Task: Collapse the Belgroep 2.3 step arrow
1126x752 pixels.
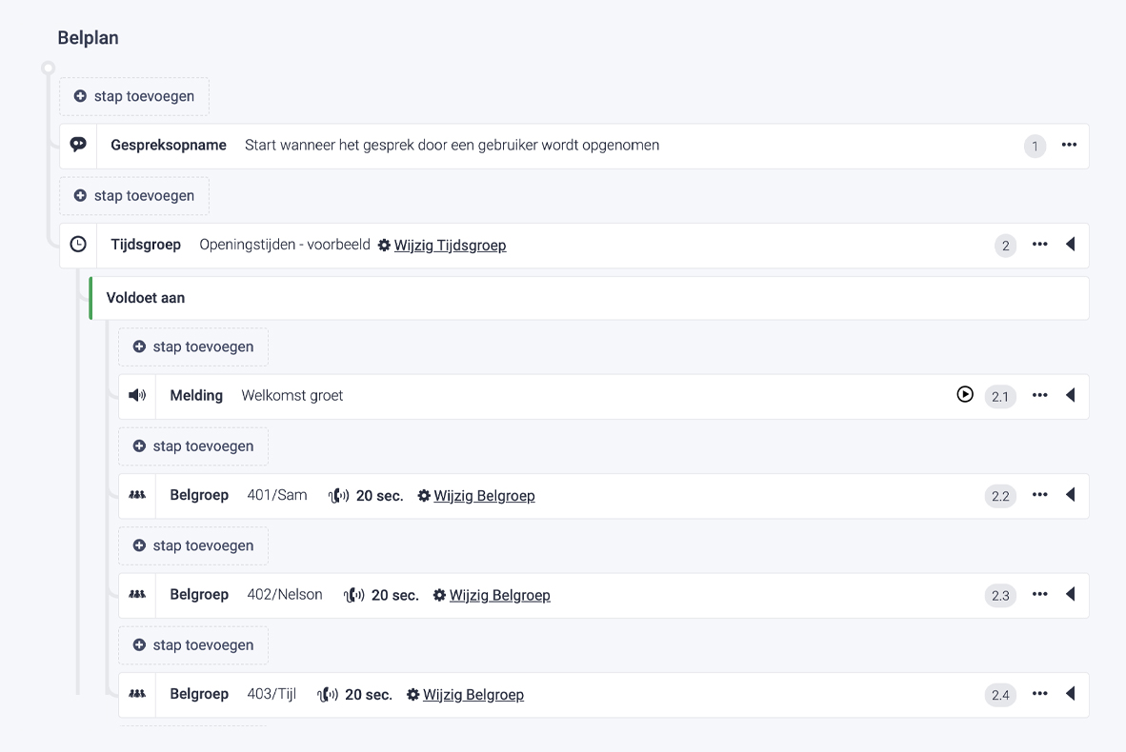Action: [1070, 594]
